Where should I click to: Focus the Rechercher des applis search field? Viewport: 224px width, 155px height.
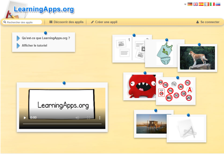pyautogui.click(x=22, y=22)
